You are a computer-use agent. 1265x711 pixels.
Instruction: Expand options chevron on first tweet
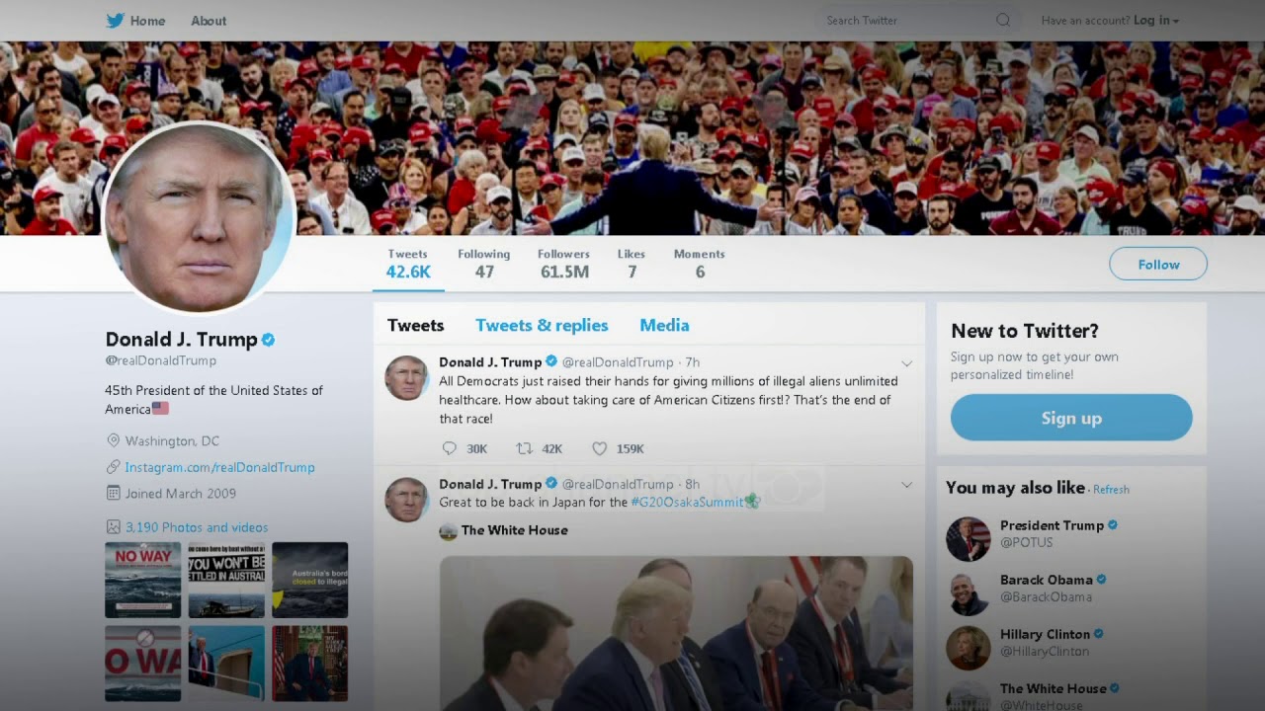[x=906, y=363]
